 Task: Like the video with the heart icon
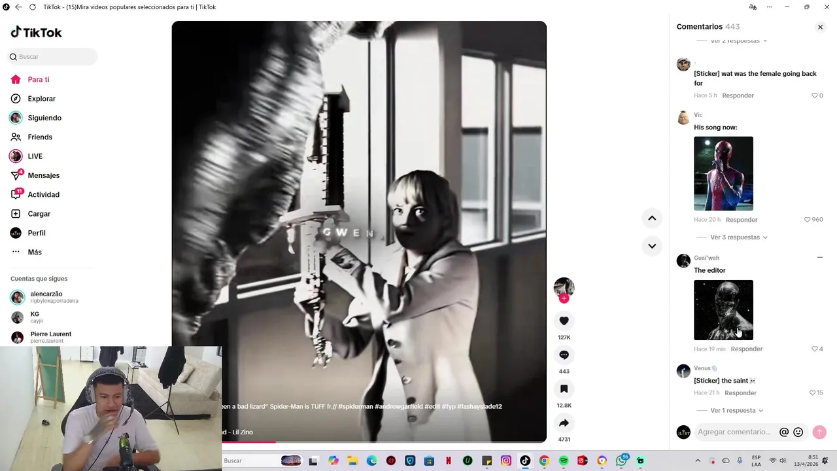pyautogui.click(x=564, y=321)
